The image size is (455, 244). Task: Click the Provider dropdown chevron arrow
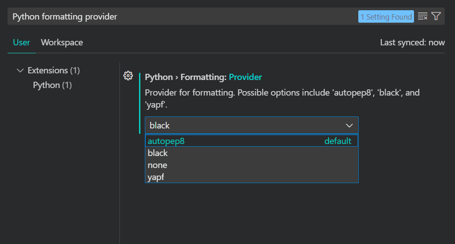click(349, 125)
